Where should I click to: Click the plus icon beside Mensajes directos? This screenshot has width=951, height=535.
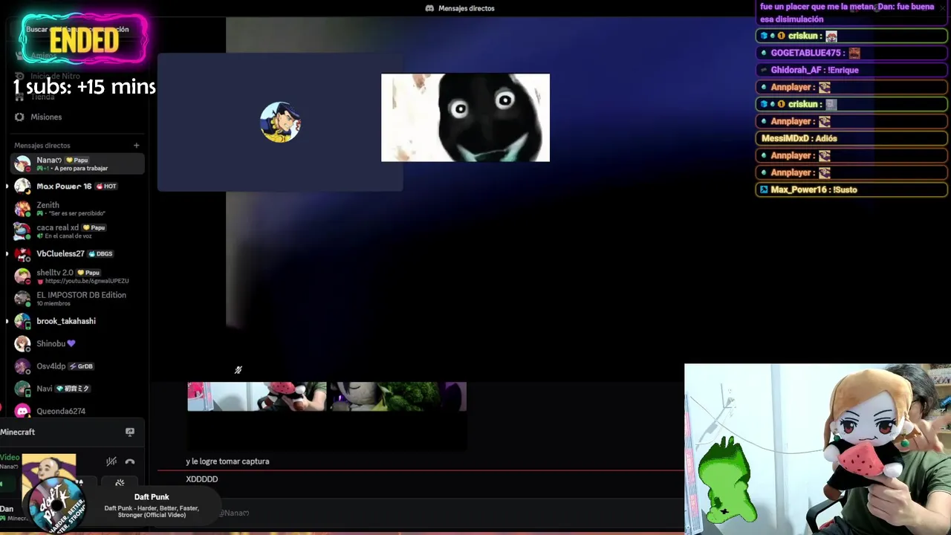pyautogui.click(x=136, y=146)
